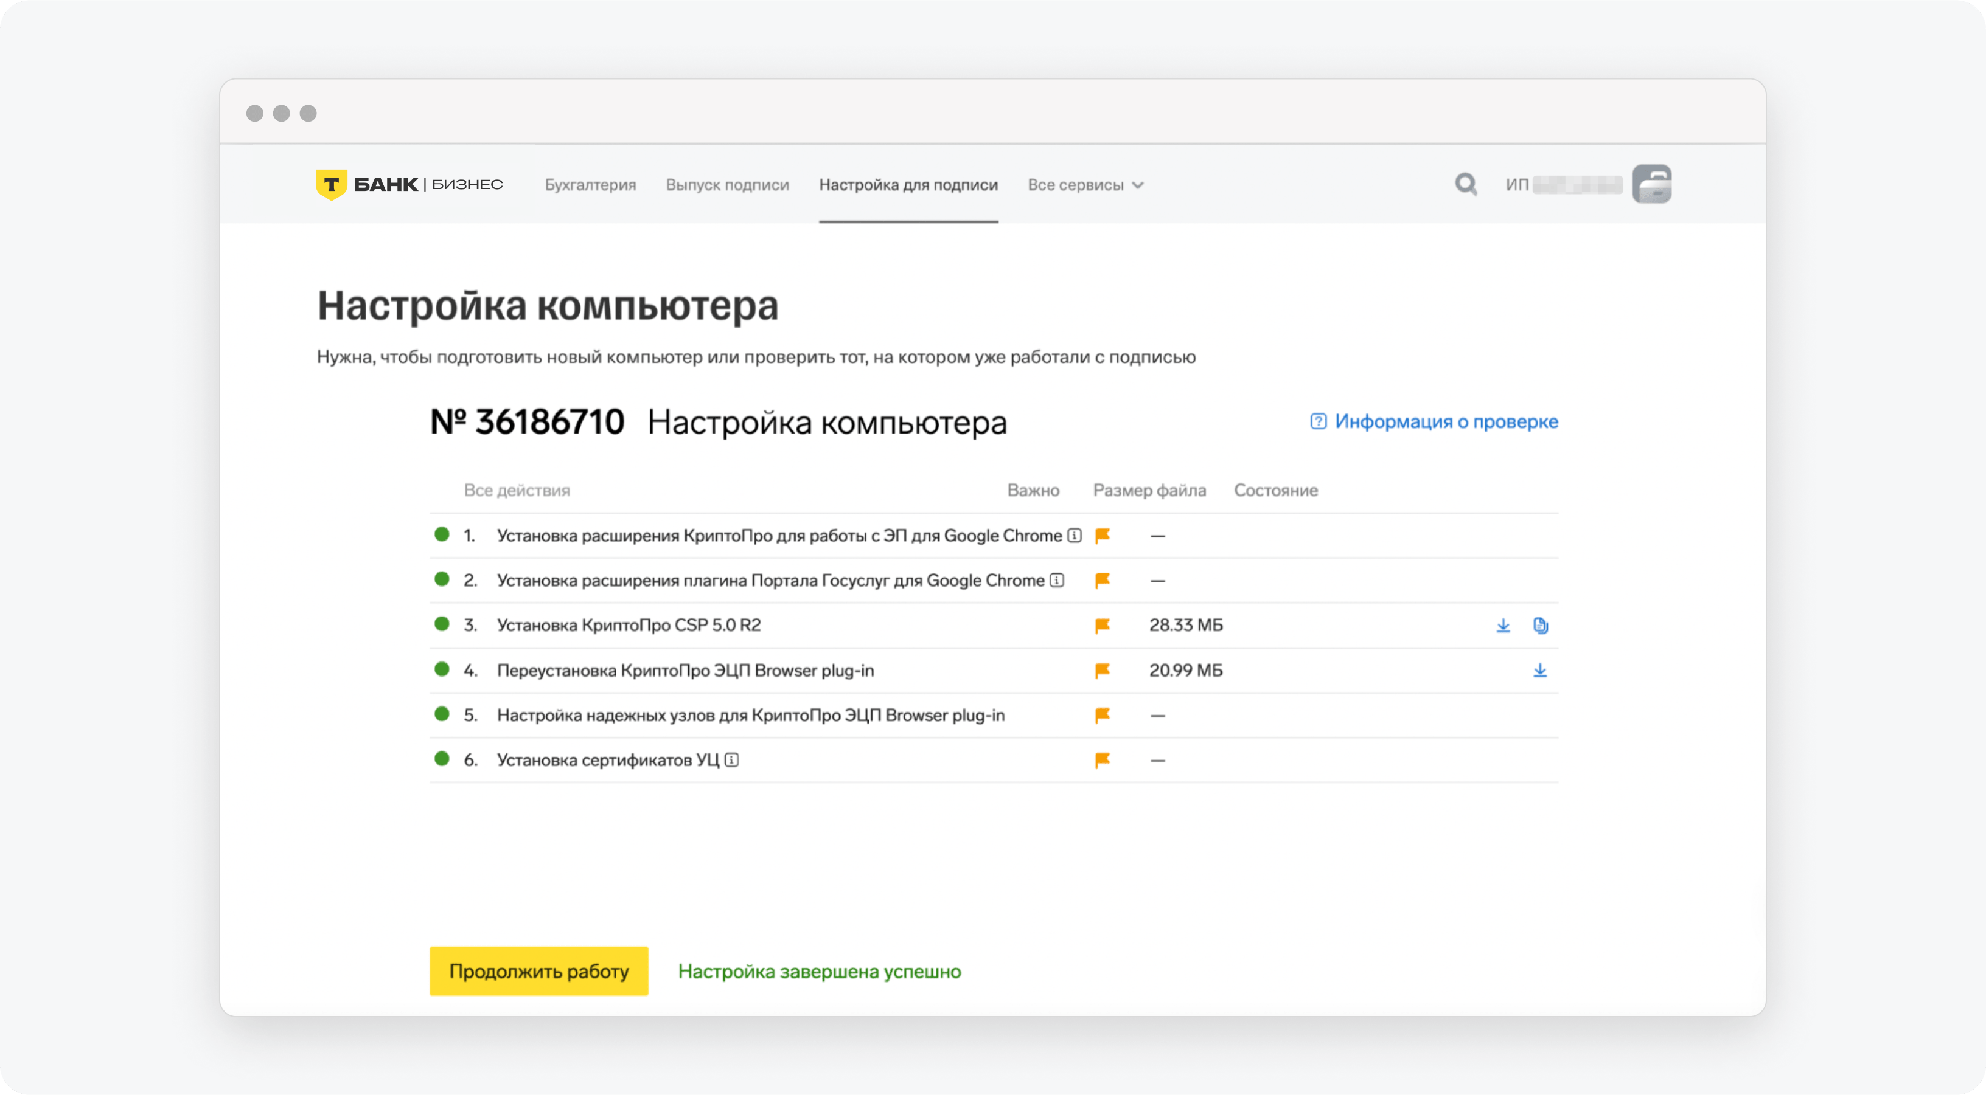Expand the Все сервисы dropdown
1986x1095 pixels.
pos(1085,185)
